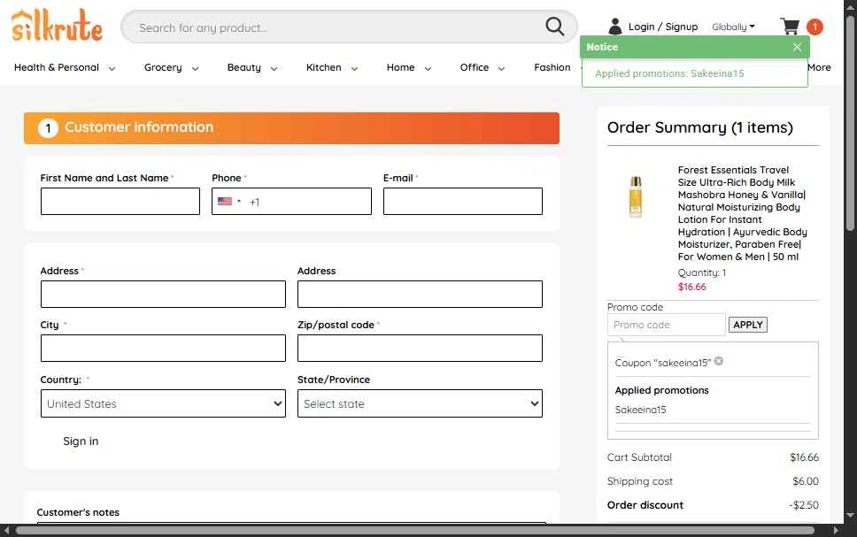The image size is (857, 537).
Task: Open the Globally region dropdown
Action: click(x=733, y=27)
